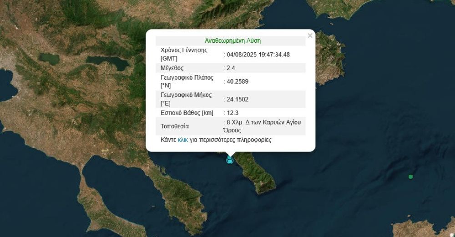Close the earthquake info popup

click(310, 35)
